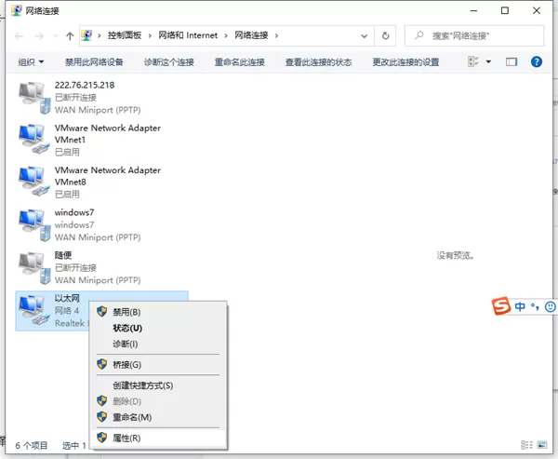Click 诊断这个连接 toolbar button
The width and height of the screenshot is (558, 459).
(169, 62)
